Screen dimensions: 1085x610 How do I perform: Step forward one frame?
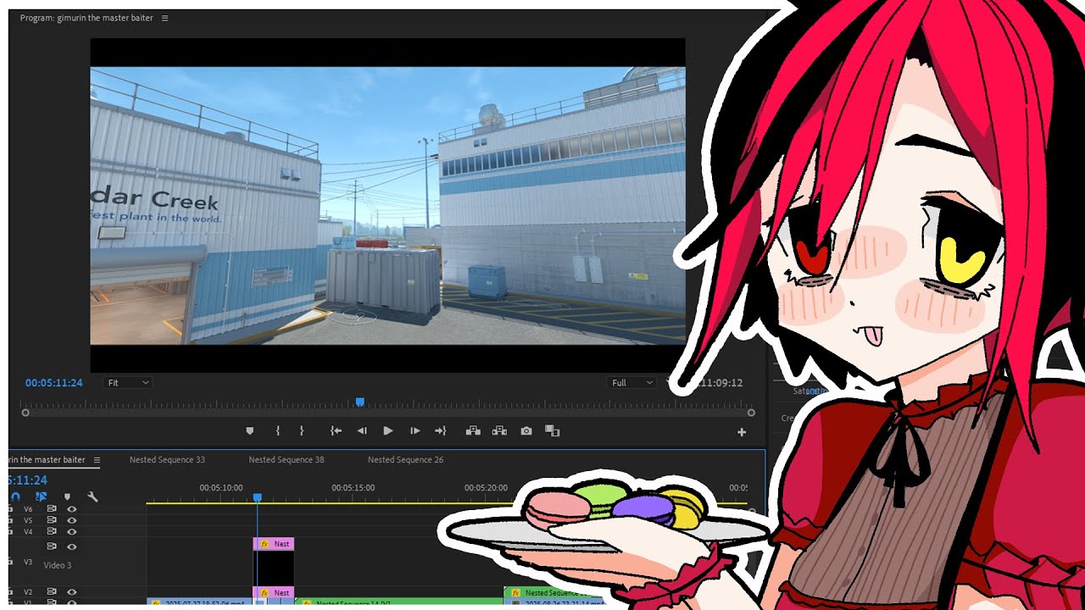415,431
